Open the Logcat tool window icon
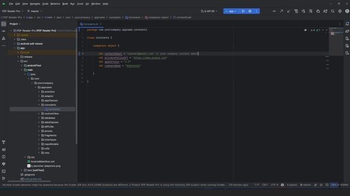This screenshot has width=350, height=196. 4,150
